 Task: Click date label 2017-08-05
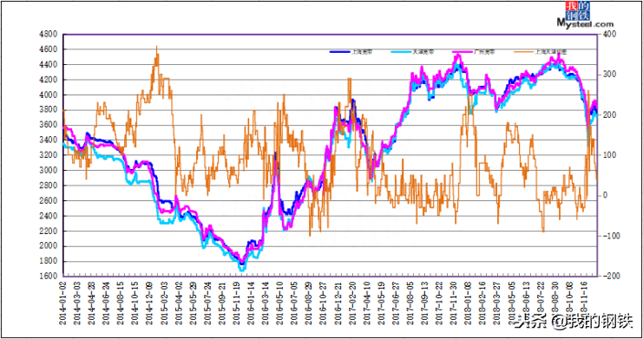point(410,303)
